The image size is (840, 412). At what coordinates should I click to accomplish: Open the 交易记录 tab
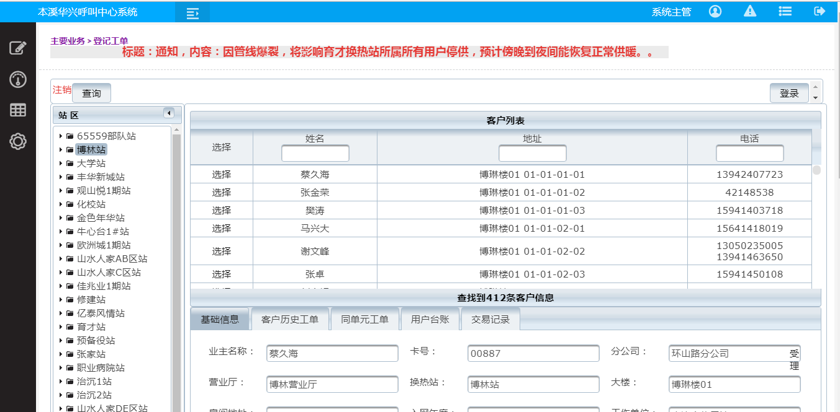click(x=490, y=318)
